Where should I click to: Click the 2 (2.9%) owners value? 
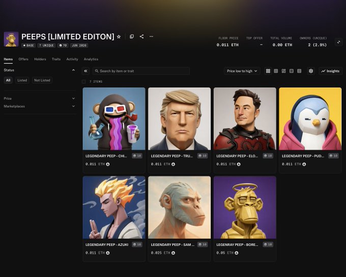pos(318,45)
